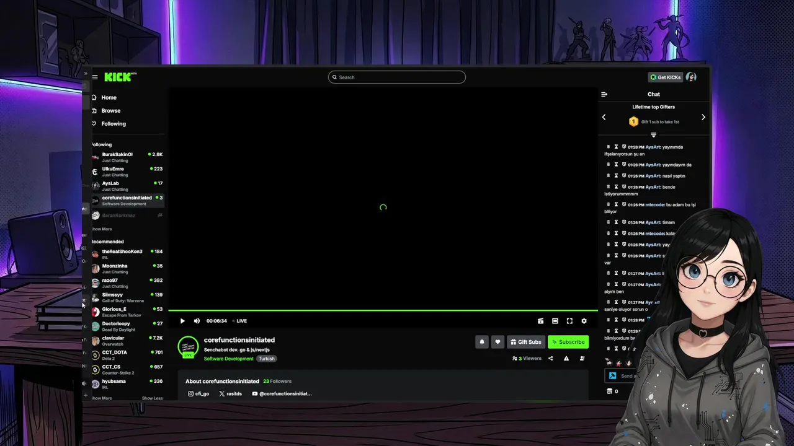This screenshot has height=446, width=794.
Task: Click Gift Subs button
Action: 526,342
